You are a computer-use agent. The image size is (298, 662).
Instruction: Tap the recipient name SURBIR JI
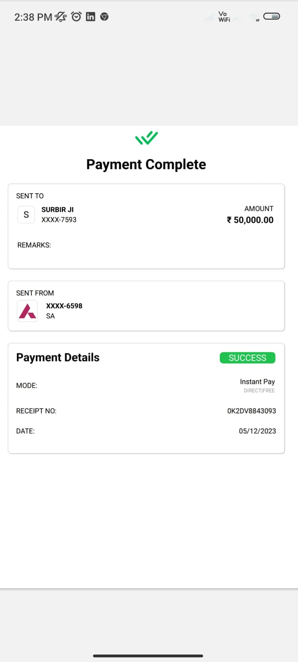click(58, 209)
